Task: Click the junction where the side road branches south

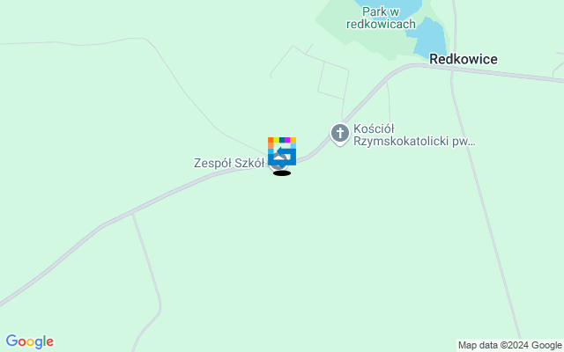Action: (x=132, y=213)
